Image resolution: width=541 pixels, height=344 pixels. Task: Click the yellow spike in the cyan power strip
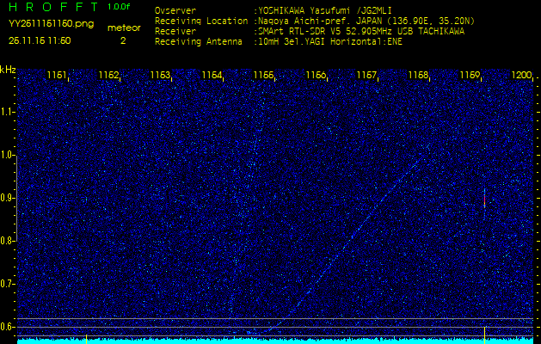point(86,339)
